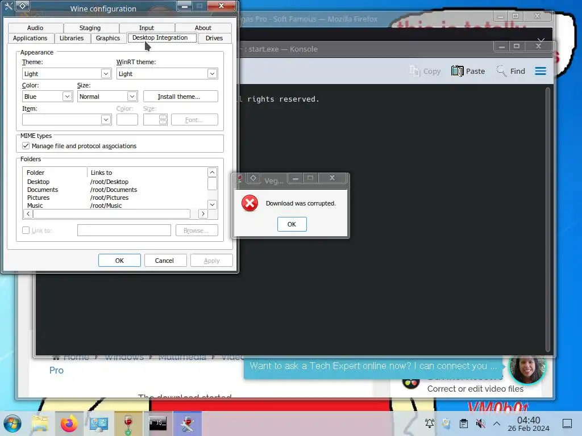Click Find in the Konsole toolbar
The height and width of the screenshot is (436, 582).
coord(511,71)
